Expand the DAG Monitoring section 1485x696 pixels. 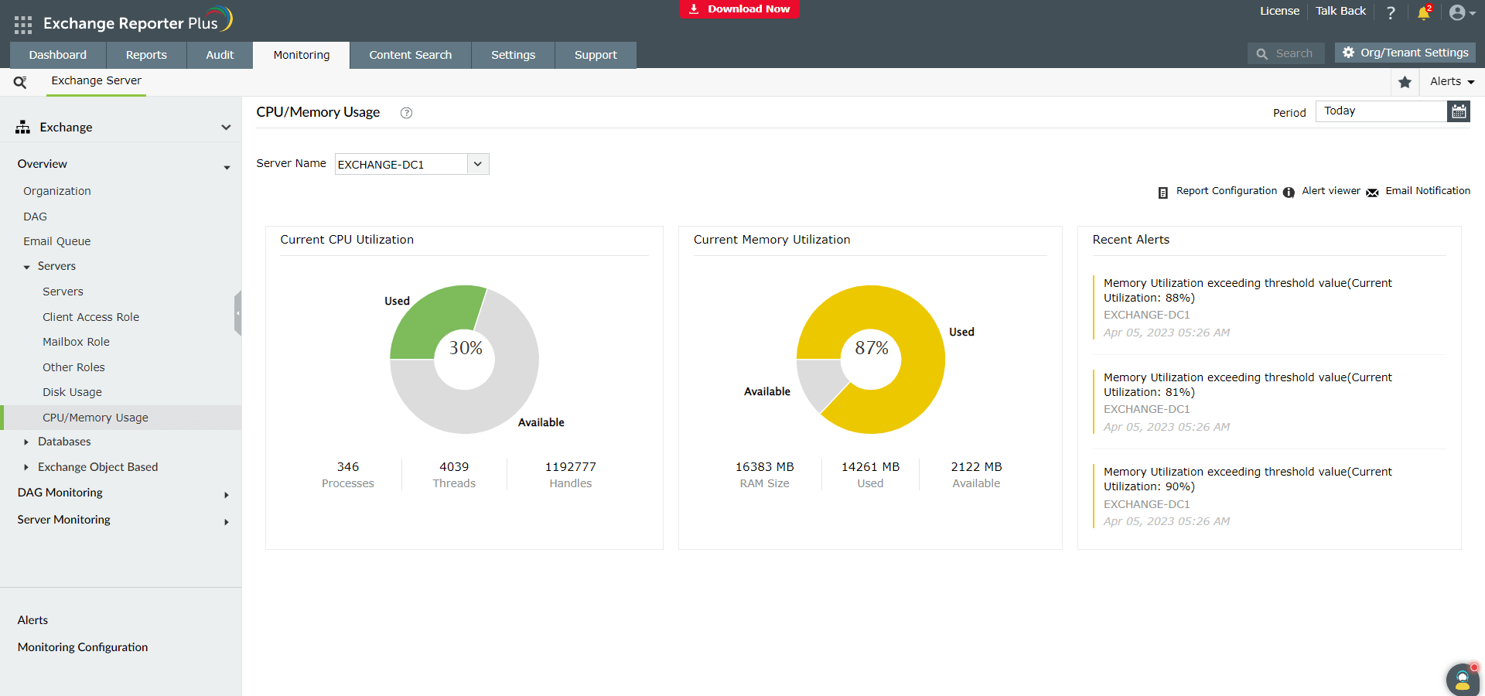227,495
